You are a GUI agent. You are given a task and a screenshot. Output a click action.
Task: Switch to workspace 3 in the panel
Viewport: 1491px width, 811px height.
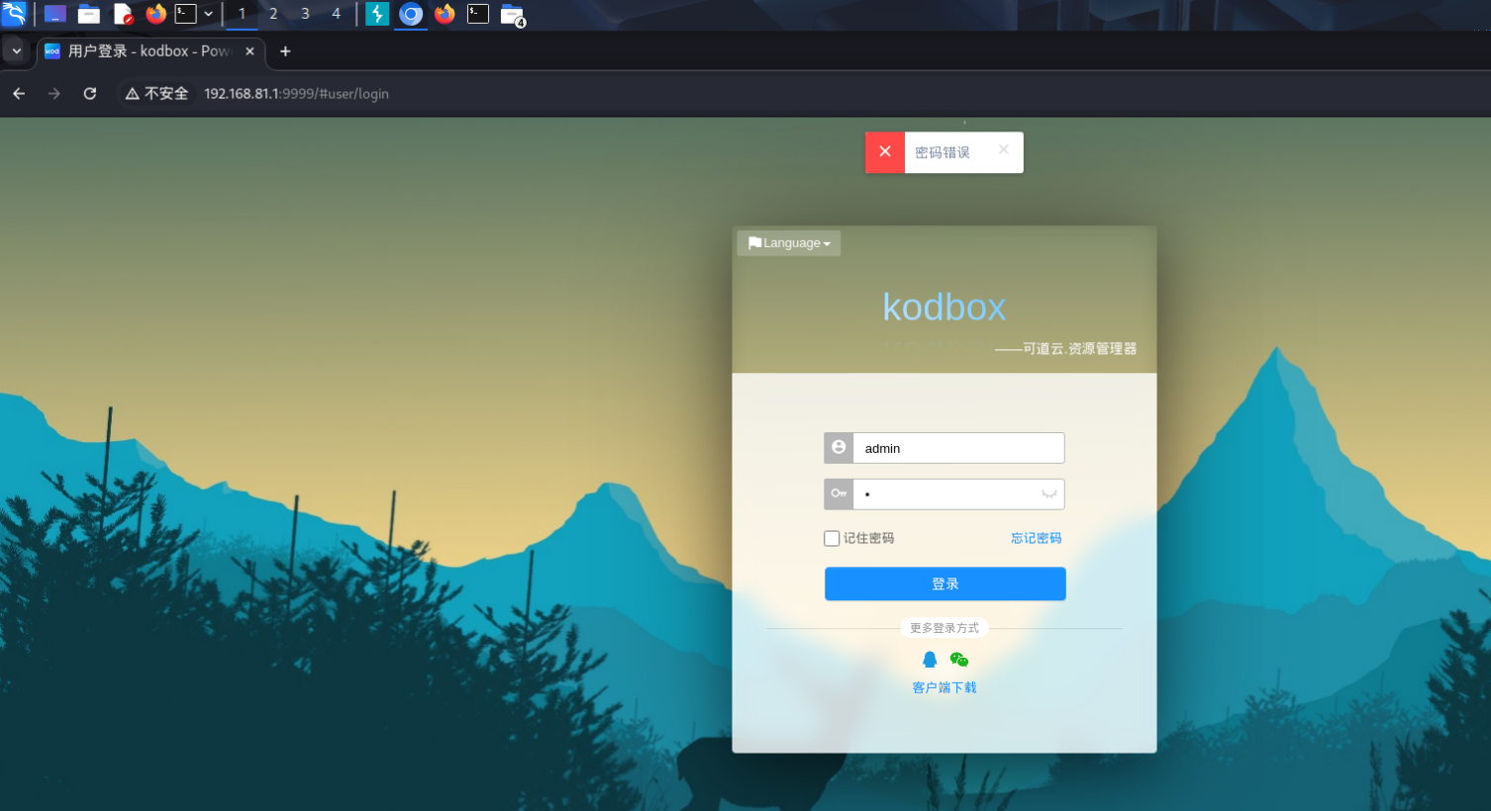[305, 14]
